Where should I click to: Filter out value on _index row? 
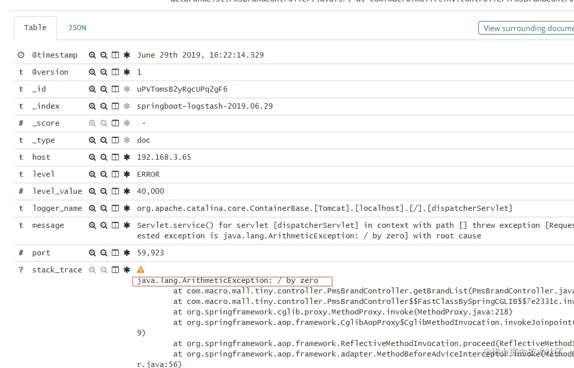click(104, 106)
